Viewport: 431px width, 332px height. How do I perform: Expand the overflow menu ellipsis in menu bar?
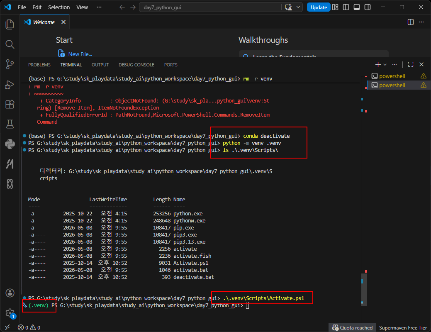click(99, 7)
